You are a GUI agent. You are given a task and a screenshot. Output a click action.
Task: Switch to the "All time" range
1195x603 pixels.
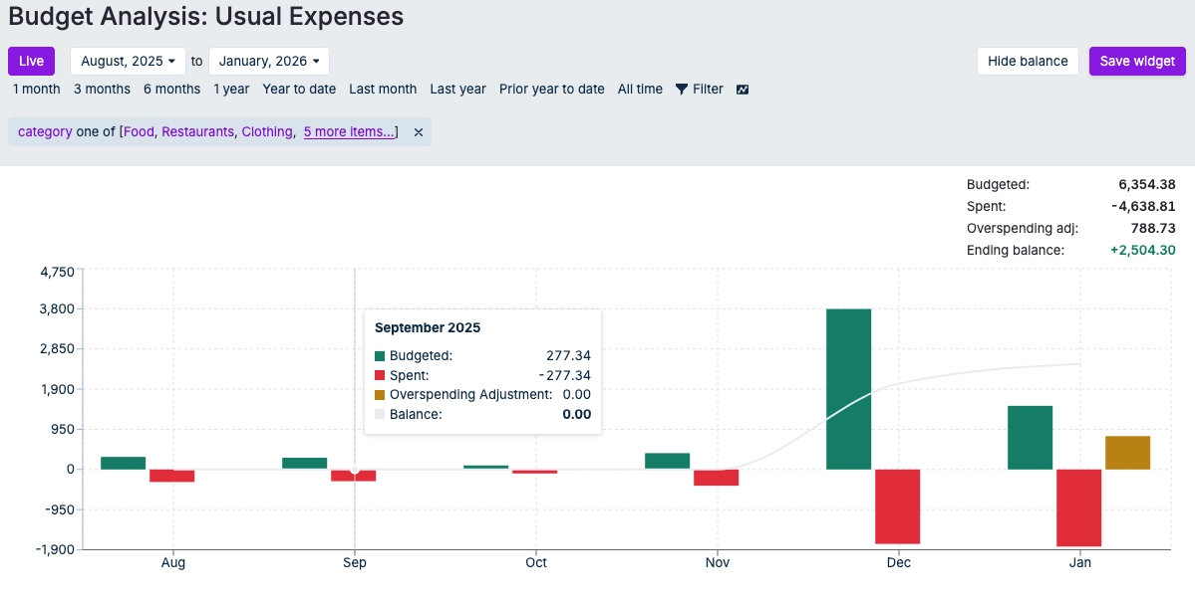tap(639, 89)
